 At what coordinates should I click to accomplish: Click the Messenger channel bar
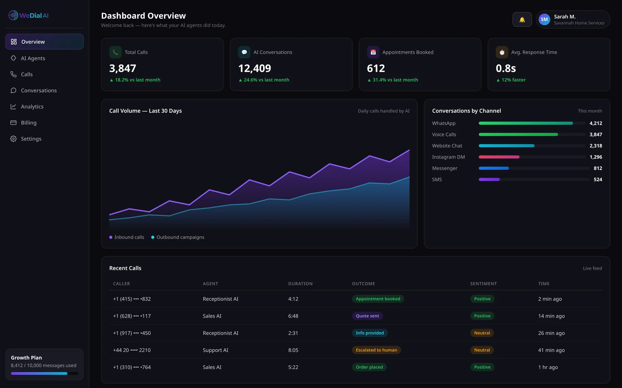click(x=534, y=168)
